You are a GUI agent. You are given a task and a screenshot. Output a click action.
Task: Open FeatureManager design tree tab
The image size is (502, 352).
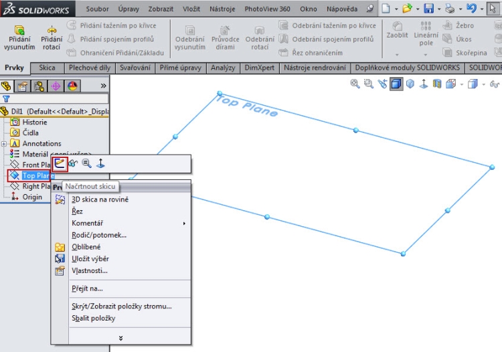point(6,86)
